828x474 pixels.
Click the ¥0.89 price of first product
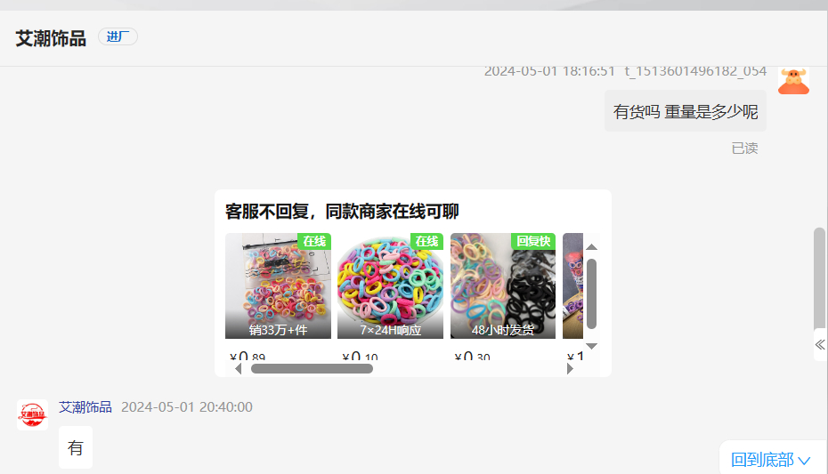tap(248, 356)
